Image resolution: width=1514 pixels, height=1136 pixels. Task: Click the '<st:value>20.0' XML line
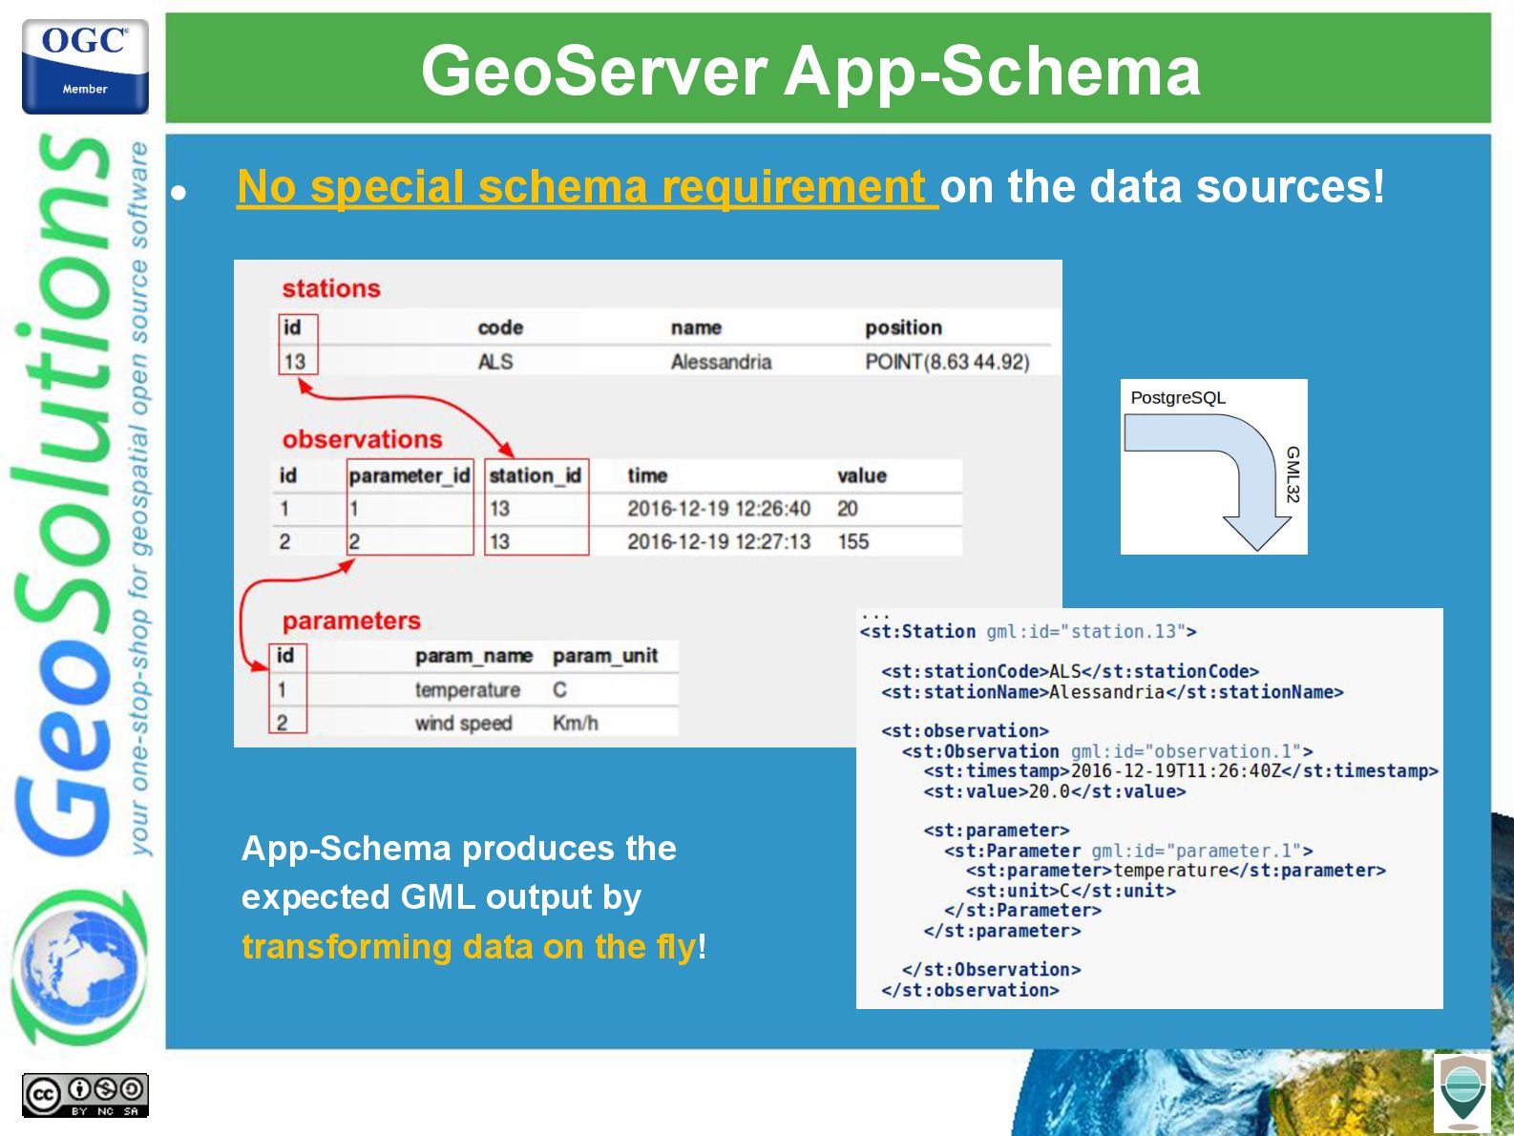point(1055,791)
